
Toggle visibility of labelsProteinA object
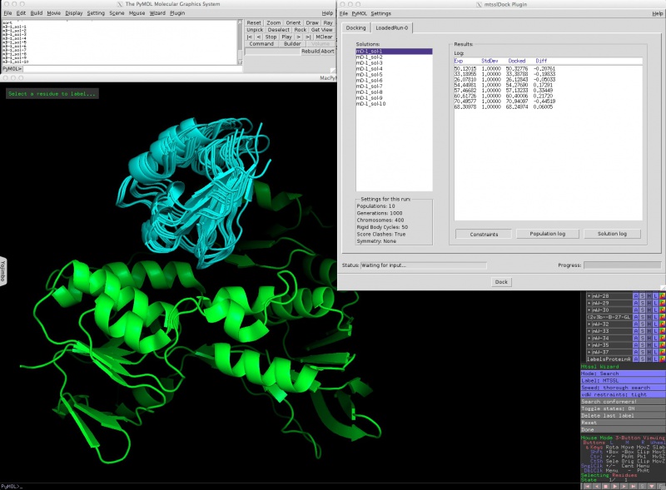[606, 359]
